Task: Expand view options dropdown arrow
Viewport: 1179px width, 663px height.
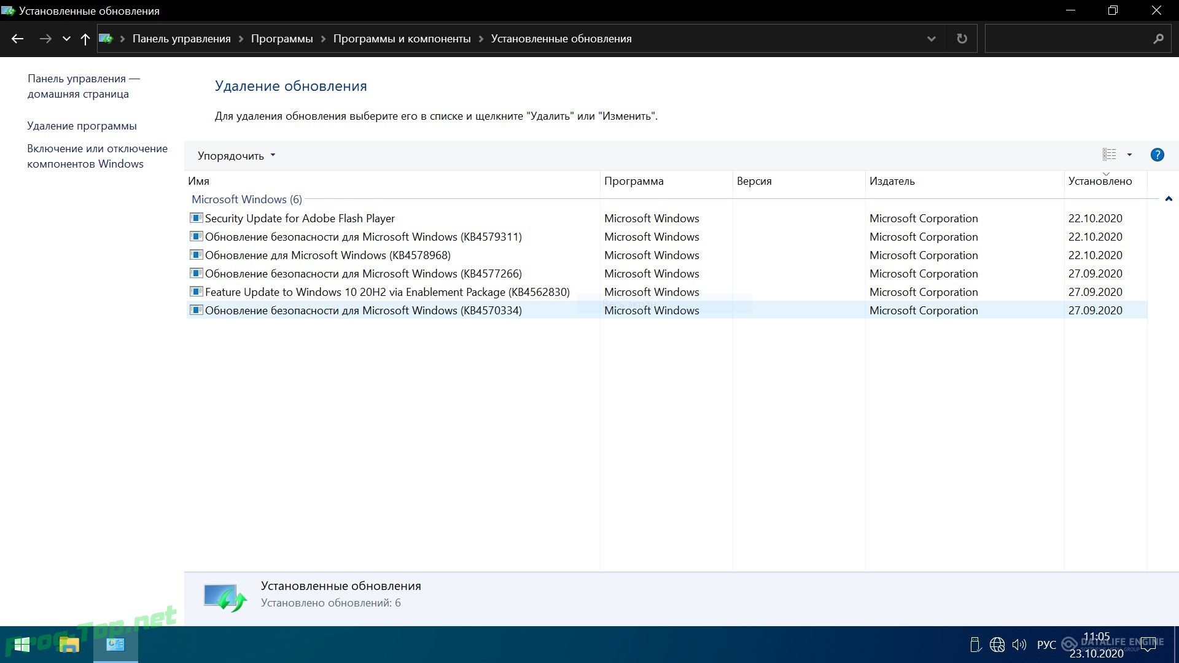Action: 1129,155
